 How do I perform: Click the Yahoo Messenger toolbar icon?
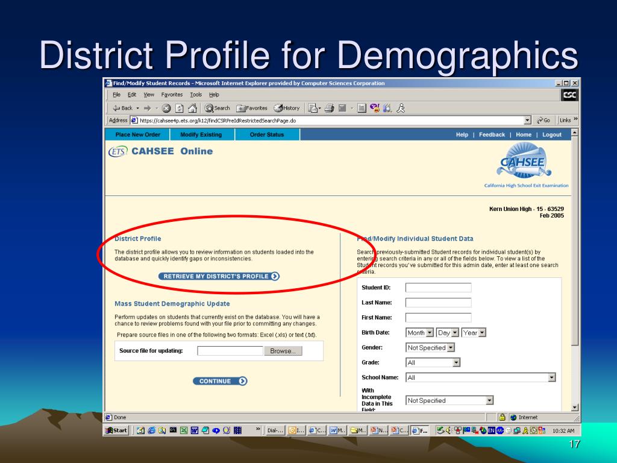[375, 108]
